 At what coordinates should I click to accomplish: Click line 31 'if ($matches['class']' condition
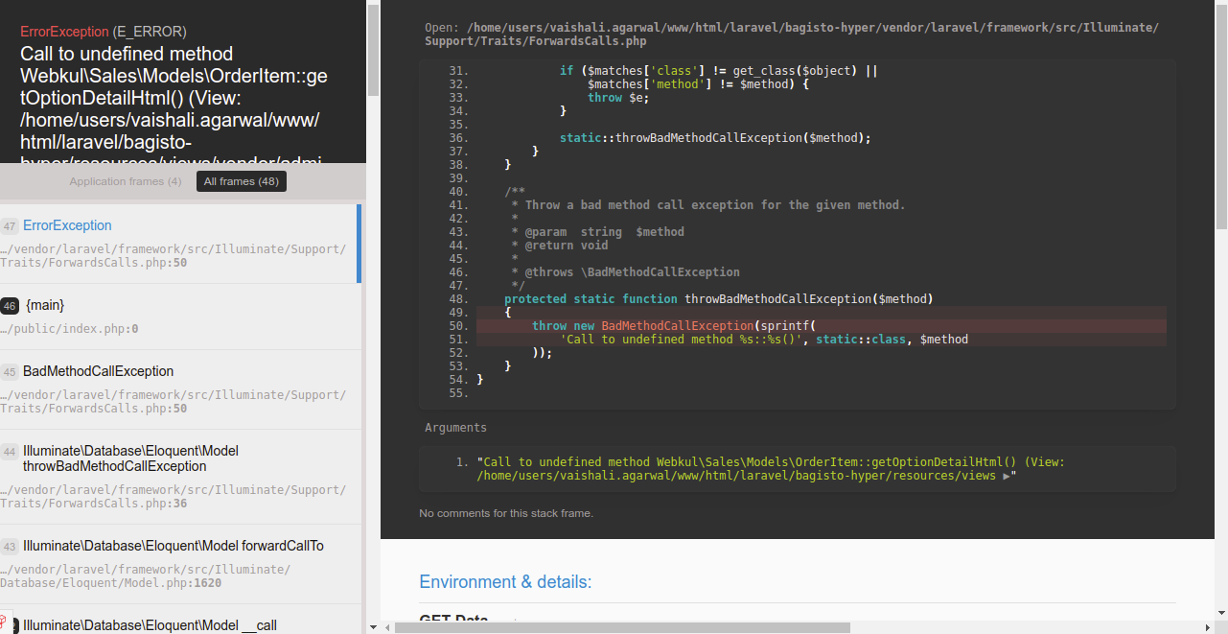point(719,71)
